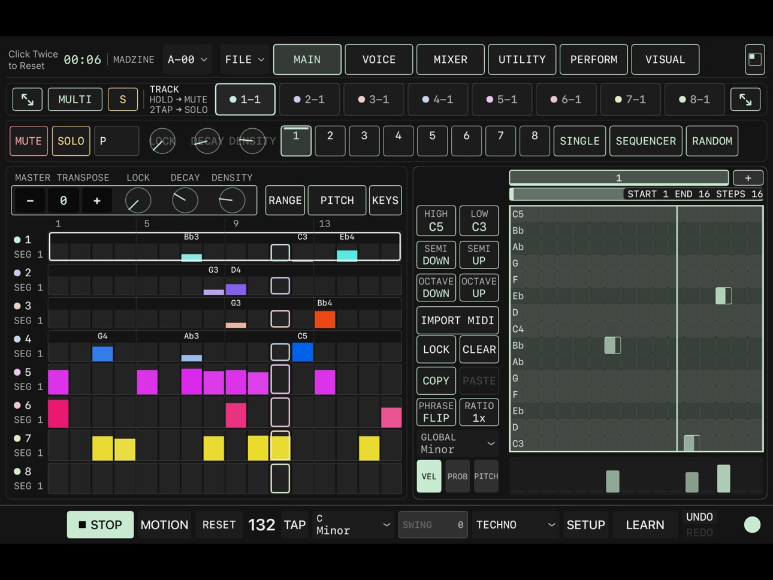Click the expand arrows icon right of track 8-1

click(745, 99)
